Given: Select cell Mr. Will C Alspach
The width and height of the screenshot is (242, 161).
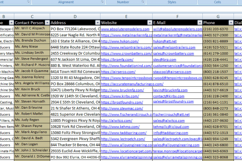Looking at the screenshot, I should point(32,29).
